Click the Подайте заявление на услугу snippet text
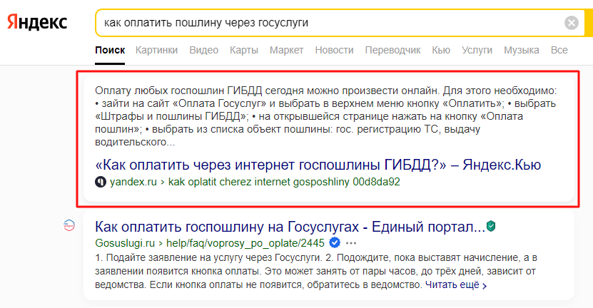The height and width of the screenshot is (308, 593). [x=315, y=271]
